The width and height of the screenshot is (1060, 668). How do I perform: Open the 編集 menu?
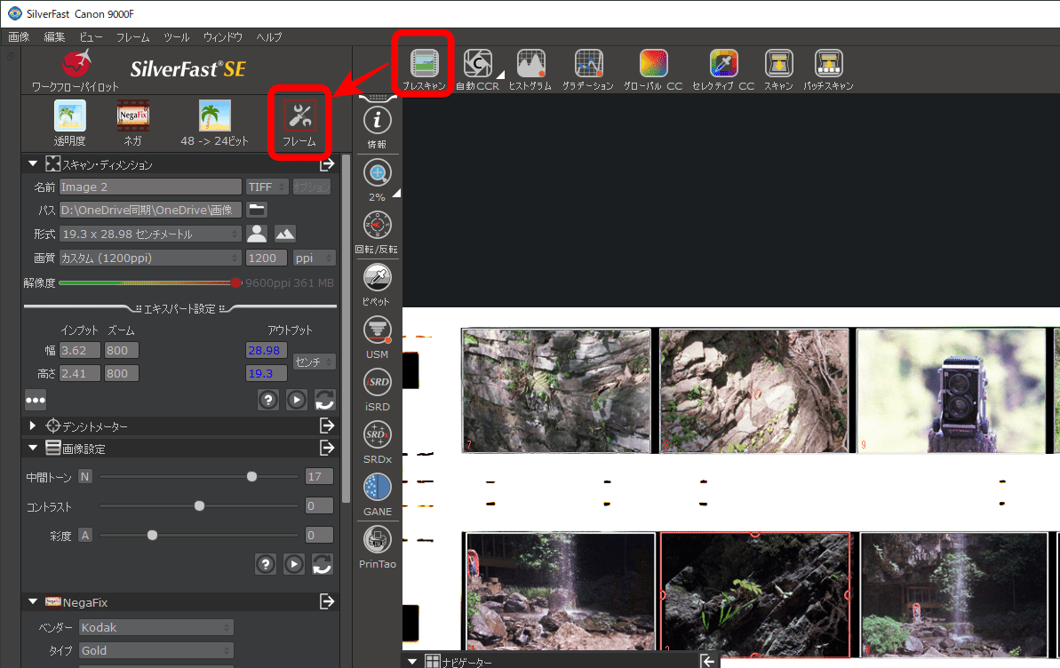coord(55,37)
